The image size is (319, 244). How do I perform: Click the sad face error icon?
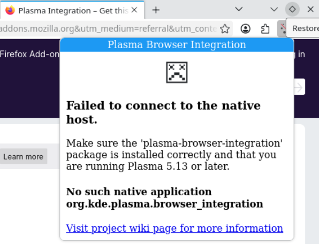pyautogui.click(x=177, y=72)
